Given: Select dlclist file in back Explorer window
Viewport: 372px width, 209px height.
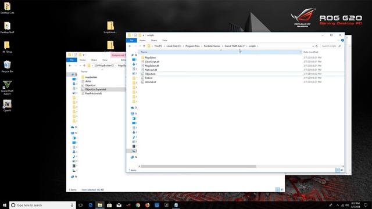Looking at the screenshot, I should pyautogui.click(x=88, y=81).
